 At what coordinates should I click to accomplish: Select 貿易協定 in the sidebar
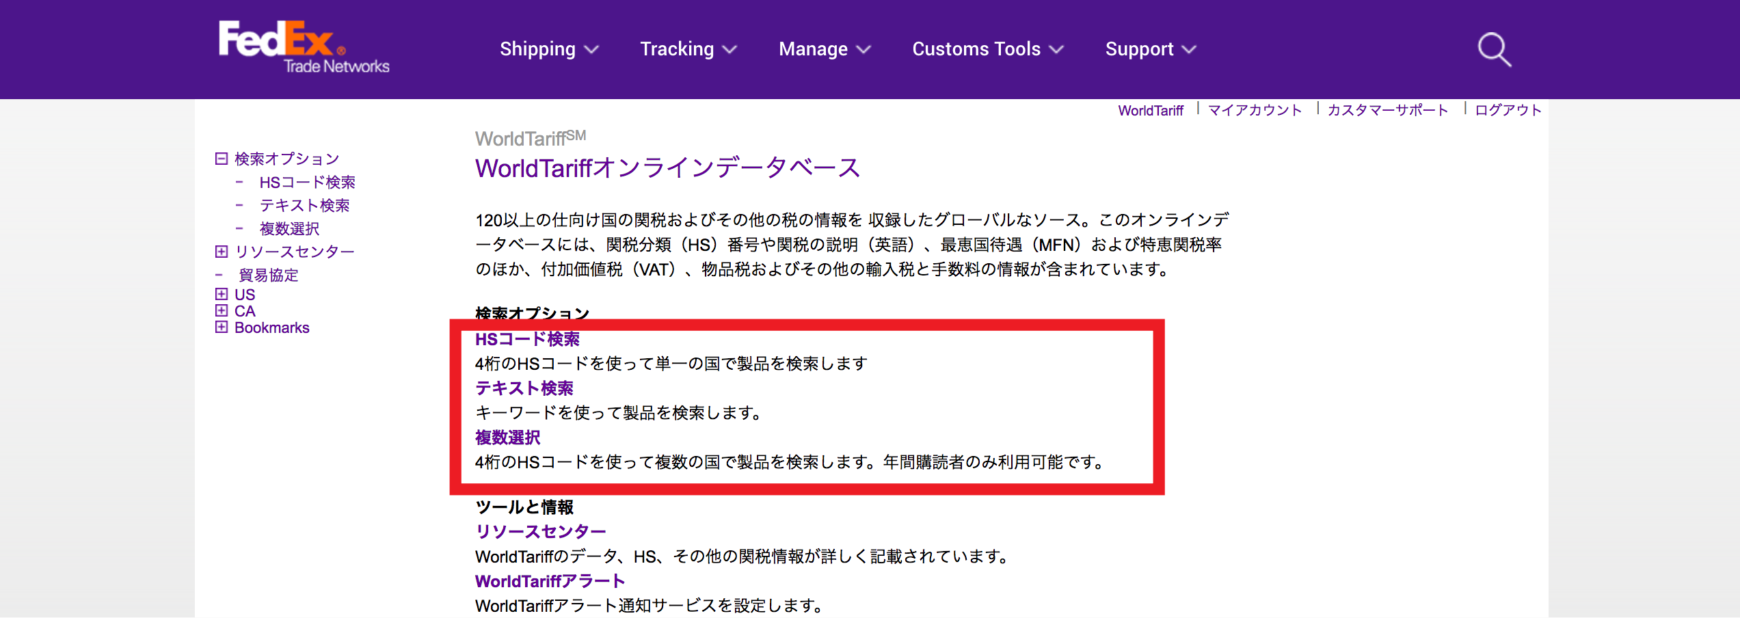[268, 276]
